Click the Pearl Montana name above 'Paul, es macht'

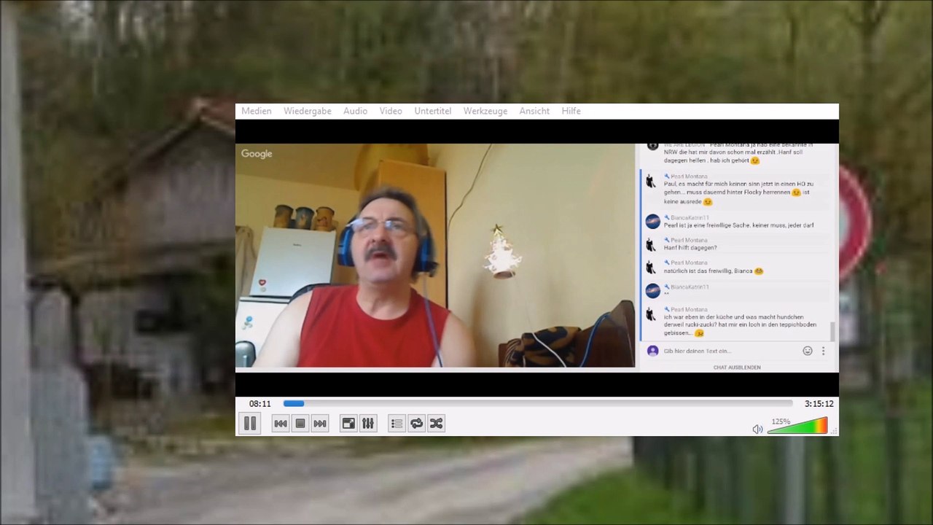(x=688, y=176)
